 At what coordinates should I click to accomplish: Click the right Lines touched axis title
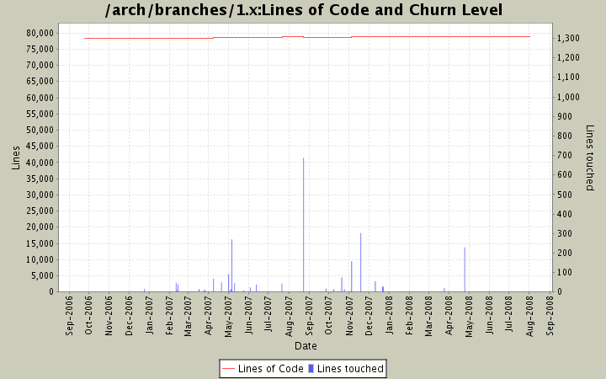point(589,157)
